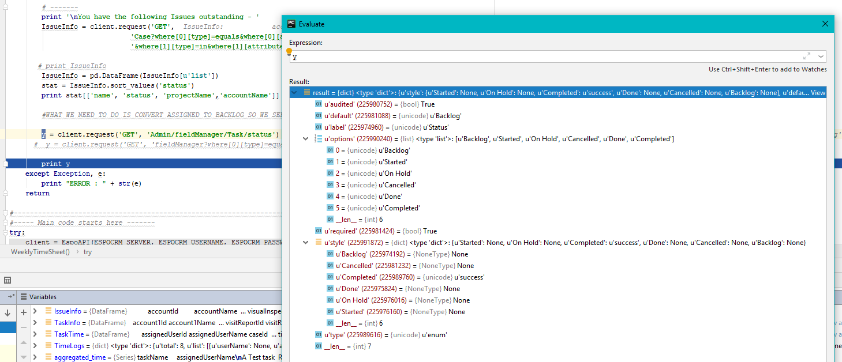This screenshot has height=362, width=842.
Task: Select the u'Completed' style entry
Action: (x=410, y=277)
